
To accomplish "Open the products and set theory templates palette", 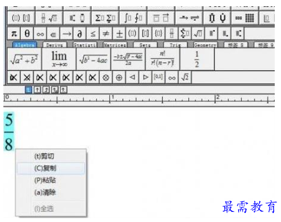I will (x=217, y=18).
